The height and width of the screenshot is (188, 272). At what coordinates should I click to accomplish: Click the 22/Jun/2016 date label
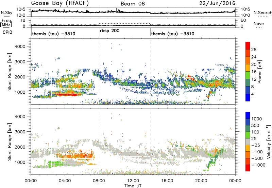[x=217, y=3]
